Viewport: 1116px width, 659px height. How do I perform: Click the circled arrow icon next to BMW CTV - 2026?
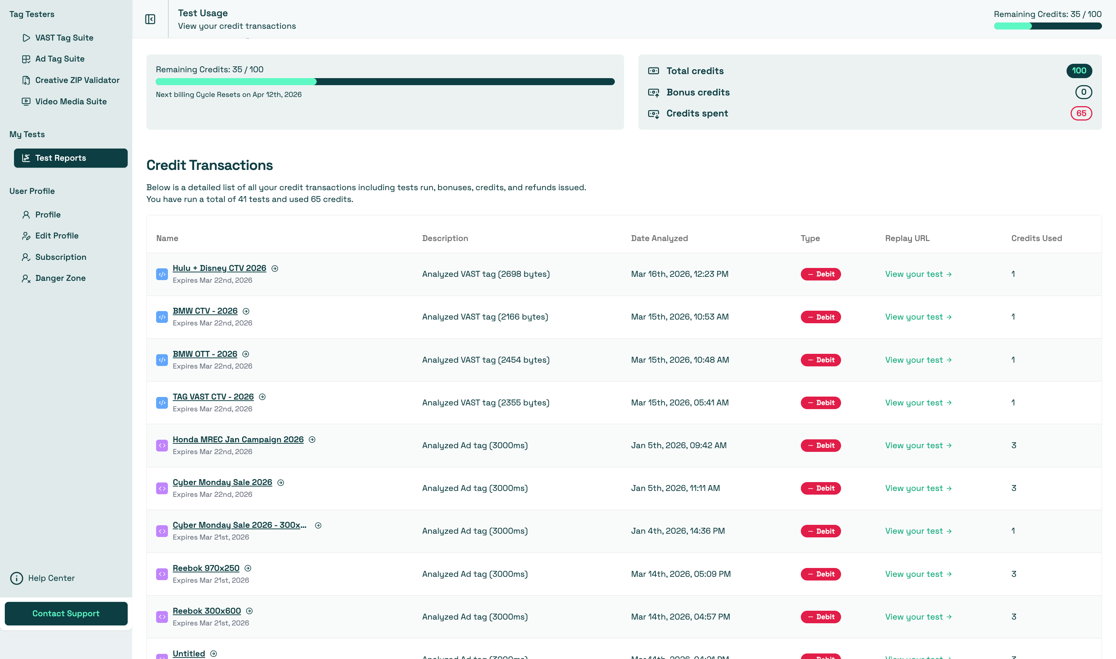coord(246,311)
